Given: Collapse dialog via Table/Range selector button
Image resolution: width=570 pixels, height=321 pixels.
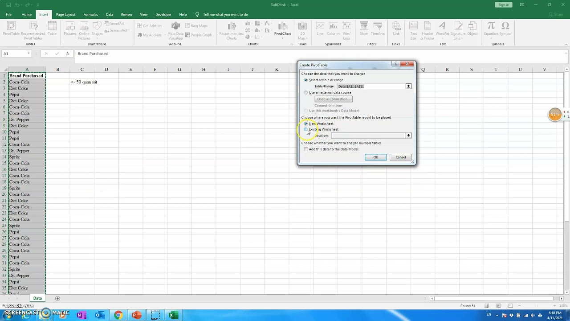Looking at the screenshot, I should click(408, 86).
